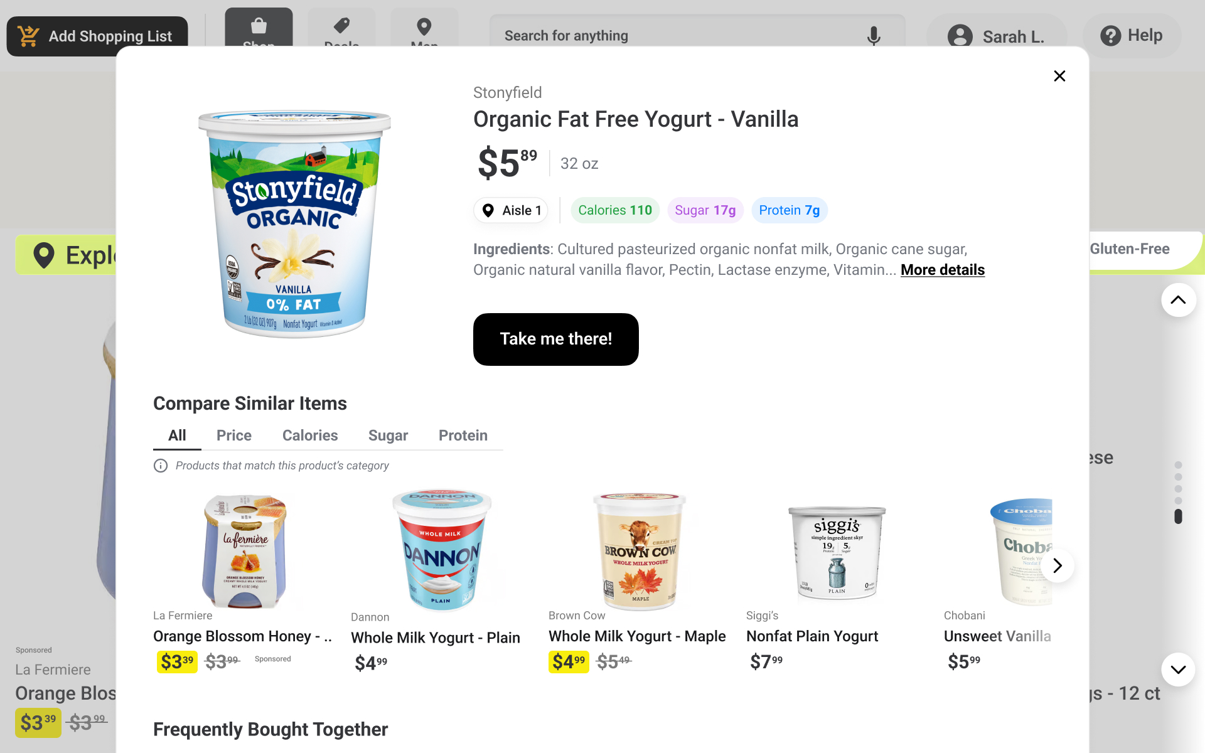Open the Siggi's Nonfat Plain Yogurt thumbnail
Screen dimensions: 1205x753
tap(836, 552)
